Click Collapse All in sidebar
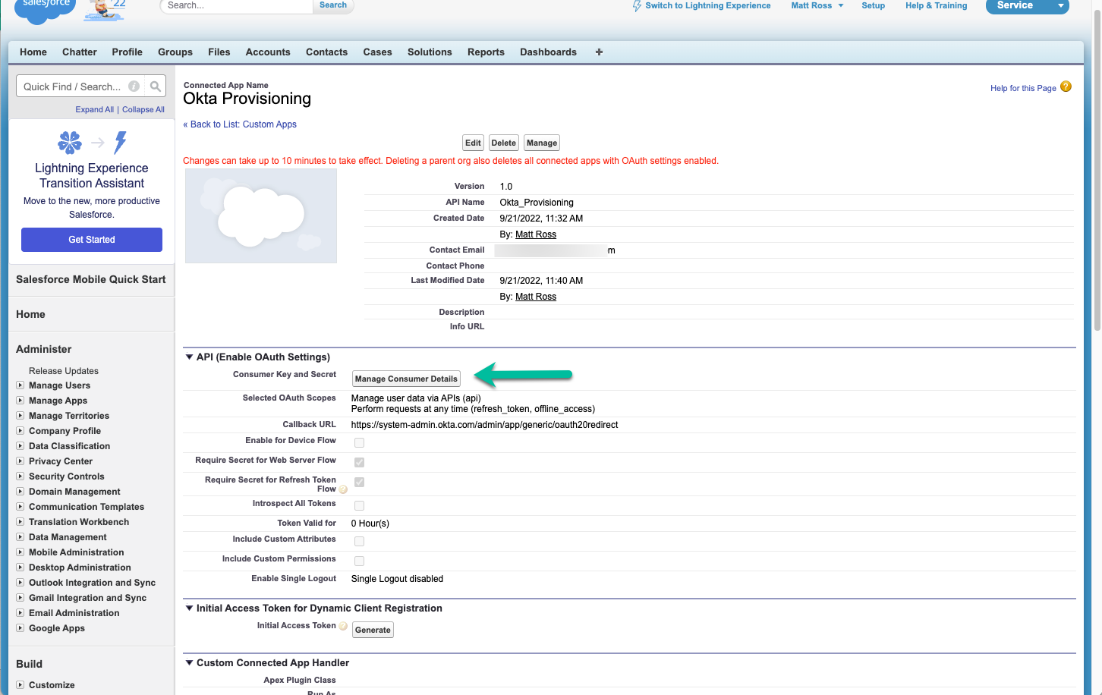This screenshot has width=1102, height=695. 143,109
